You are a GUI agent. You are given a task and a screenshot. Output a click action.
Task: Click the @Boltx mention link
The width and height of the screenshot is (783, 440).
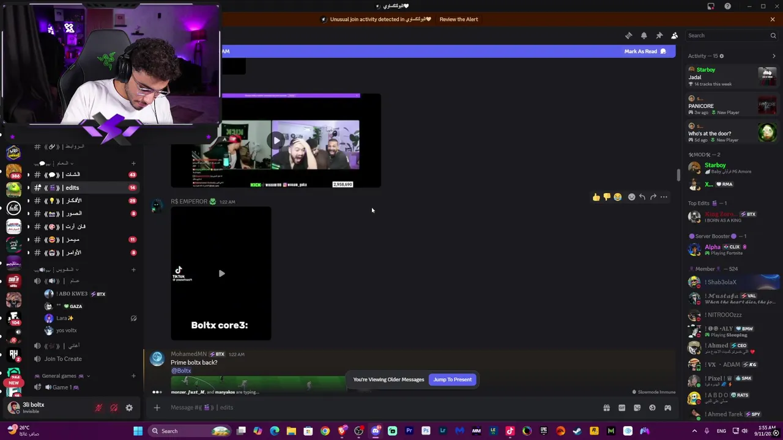pos(181,371)
